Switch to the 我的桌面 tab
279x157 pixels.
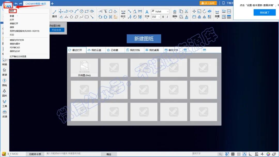point(154,50)
